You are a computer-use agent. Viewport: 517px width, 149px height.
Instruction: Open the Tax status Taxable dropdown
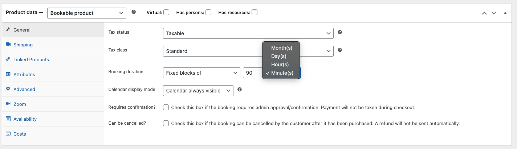pos(248,33)
